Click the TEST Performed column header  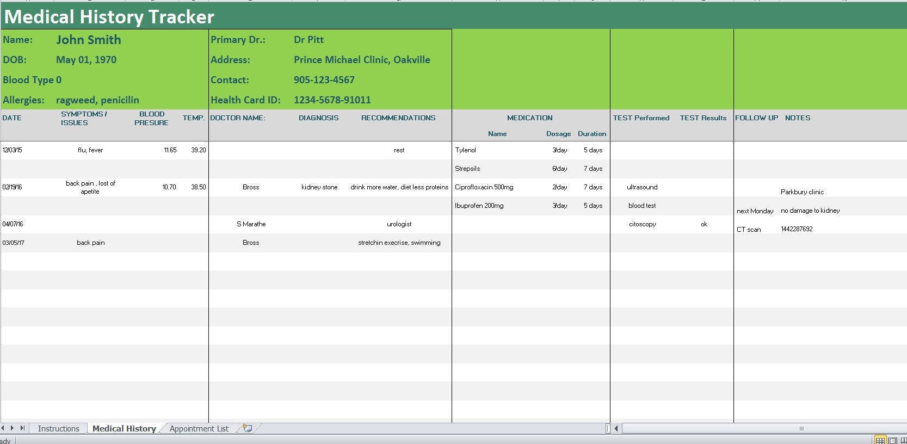coord(641,118)
